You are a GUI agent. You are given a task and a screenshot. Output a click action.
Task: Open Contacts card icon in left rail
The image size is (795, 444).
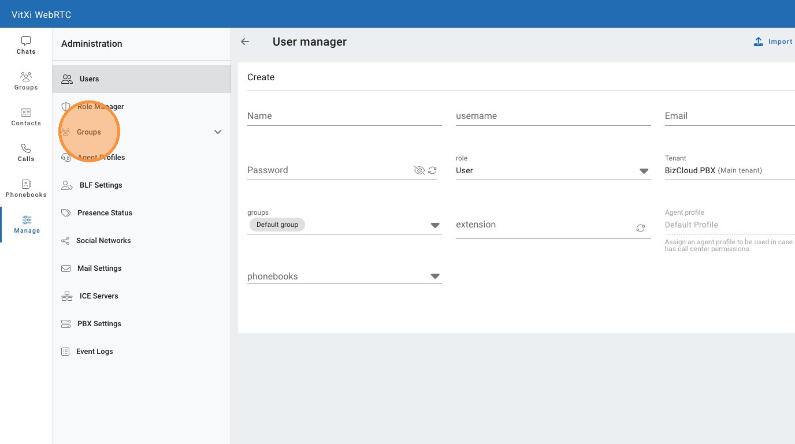click(x=26, y=113)
